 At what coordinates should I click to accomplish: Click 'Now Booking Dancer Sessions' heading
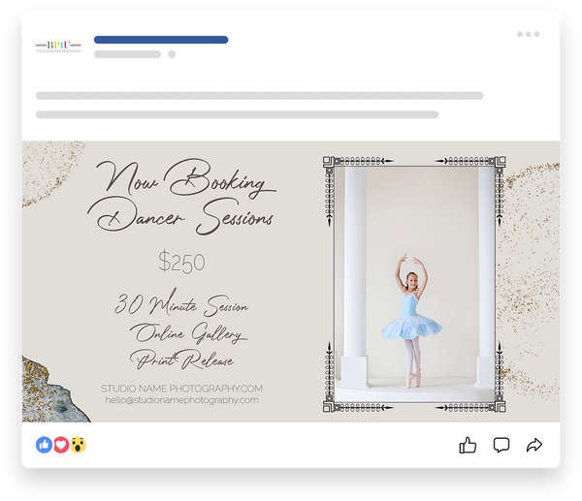click(x=182, y=197)
